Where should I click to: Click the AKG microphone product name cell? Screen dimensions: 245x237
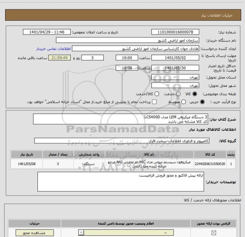149,164
